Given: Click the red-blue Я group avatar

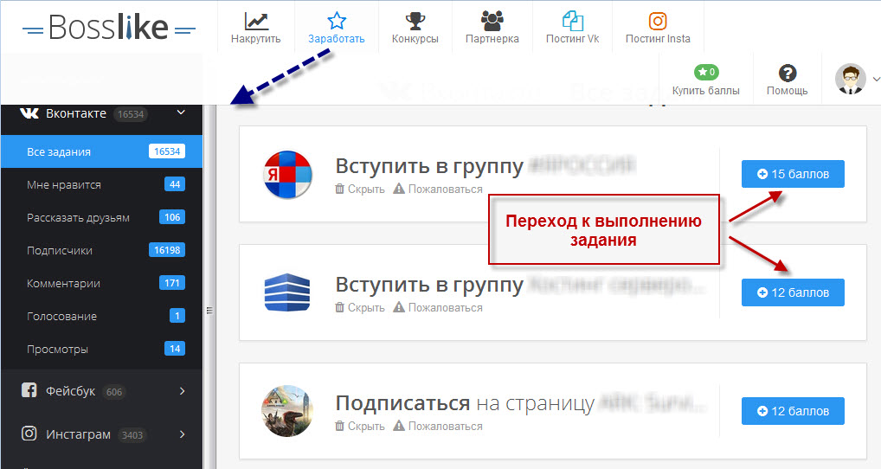Looking at the screenshot, I should pos(287,174).
